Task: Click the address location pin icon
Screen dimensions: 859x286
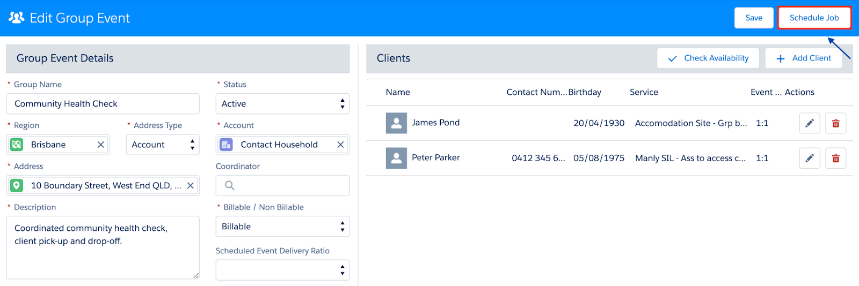Action: click(x=17, y=185)
